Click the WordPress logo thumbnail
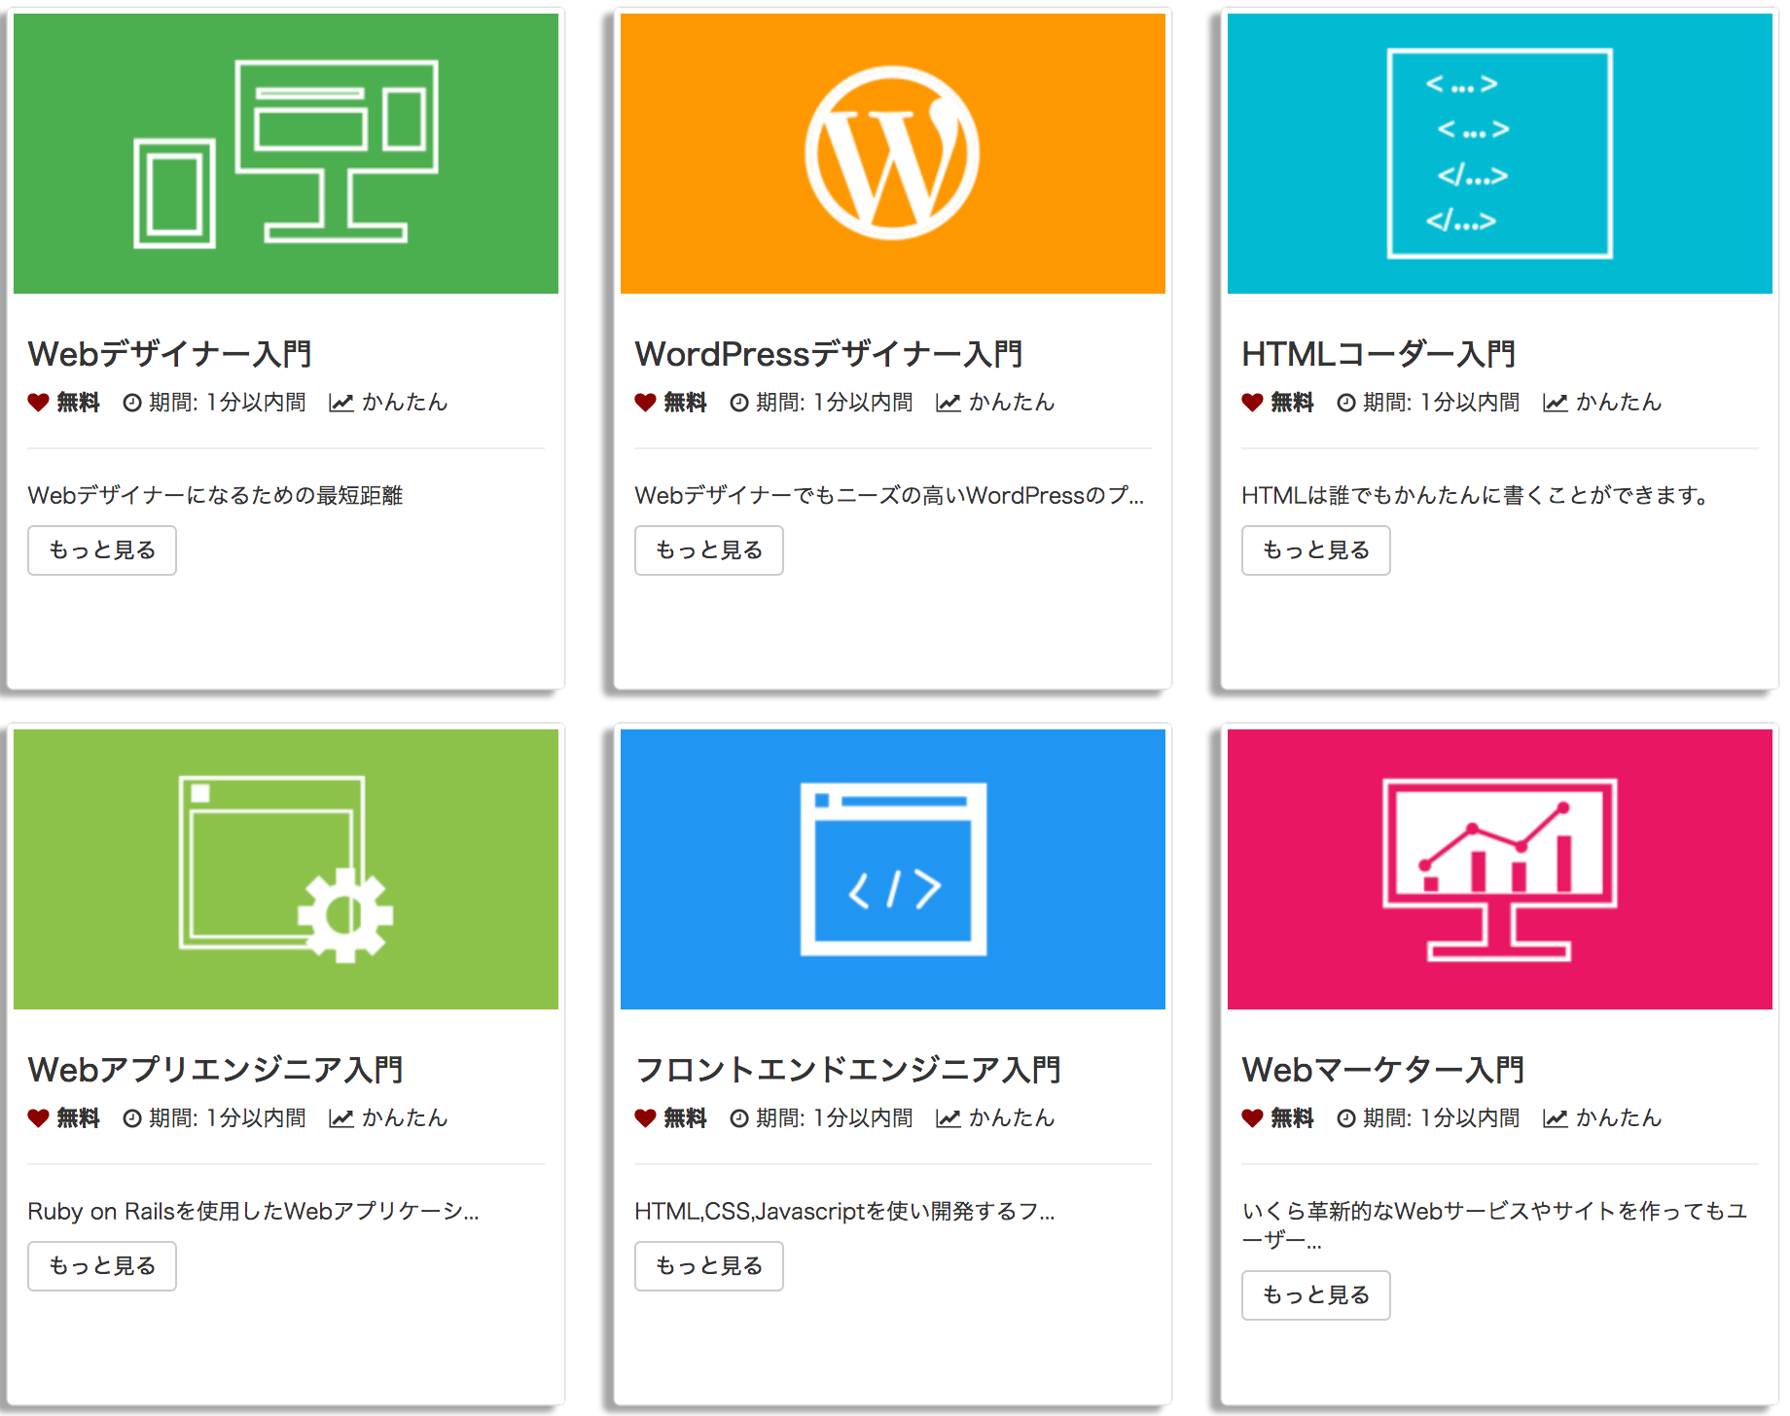Viewport: 1790px width, 1416px height. [893, 154]
